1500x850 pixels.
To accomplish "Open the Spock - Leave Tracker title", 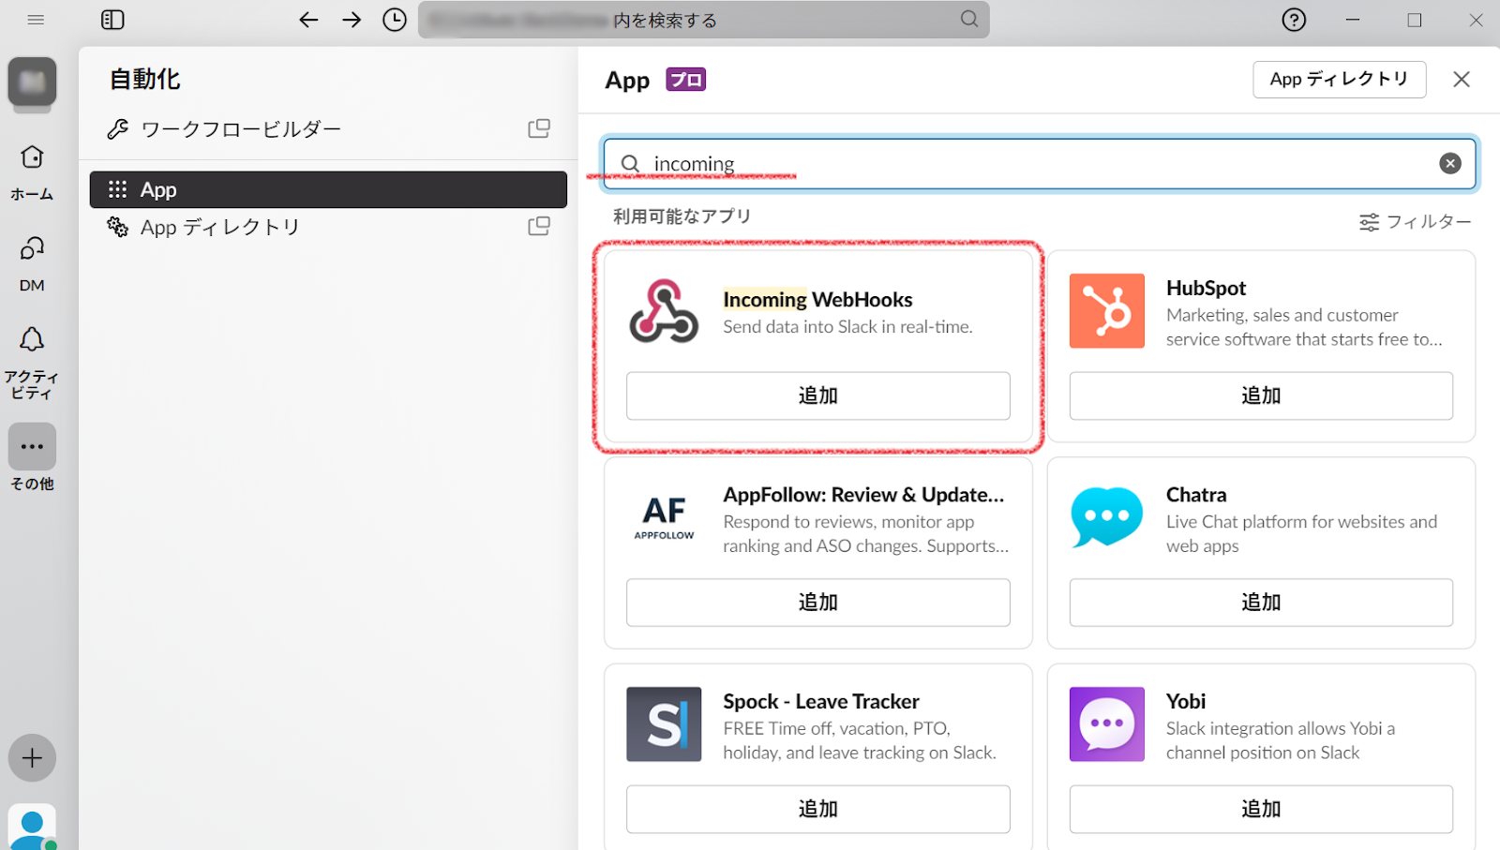I will pos(821,702).
